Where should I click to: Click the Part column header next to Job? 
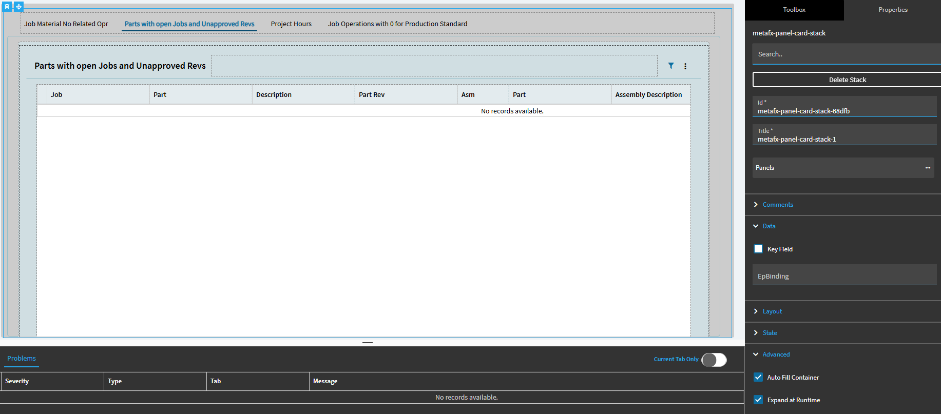pos(201,94)
